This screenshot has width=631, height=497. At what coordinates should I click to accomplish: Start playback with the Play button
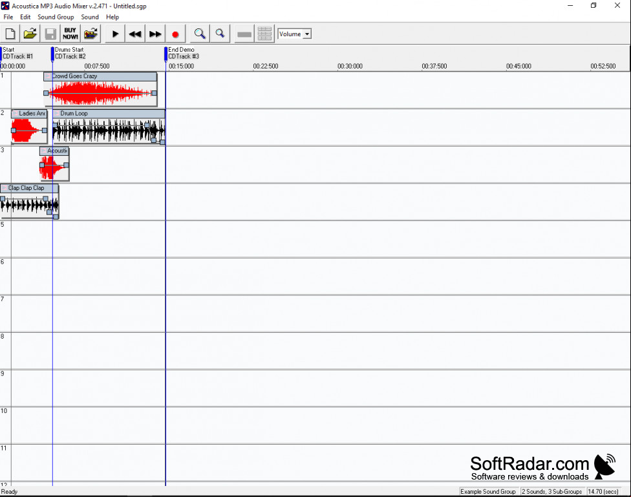(115, 34)
